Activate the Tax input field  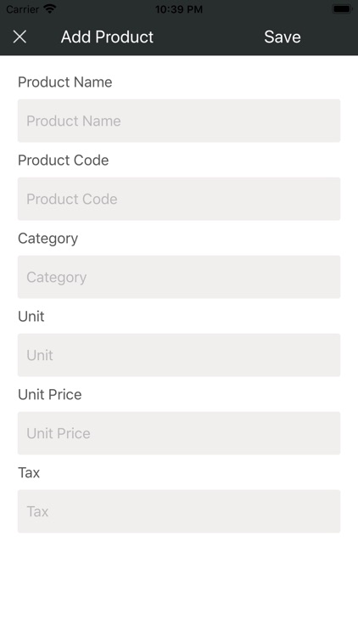[179, 511]
